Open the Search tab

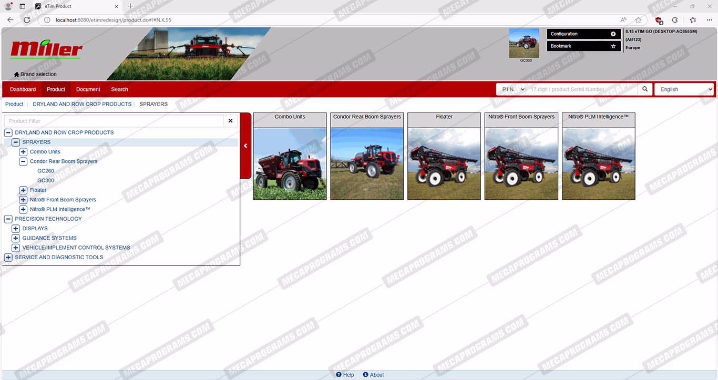point(119,89)
